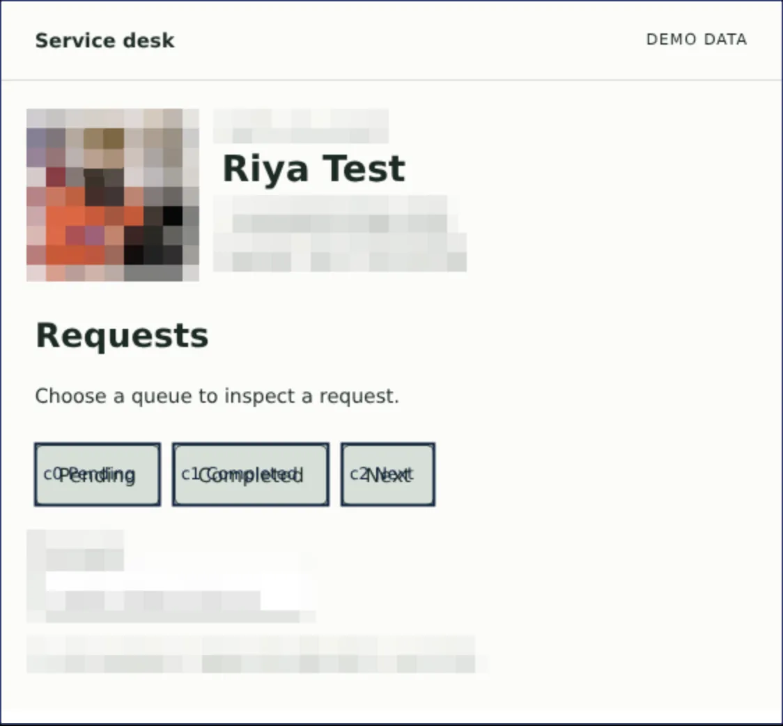Click the DEMO DATA label

[697, 40]
